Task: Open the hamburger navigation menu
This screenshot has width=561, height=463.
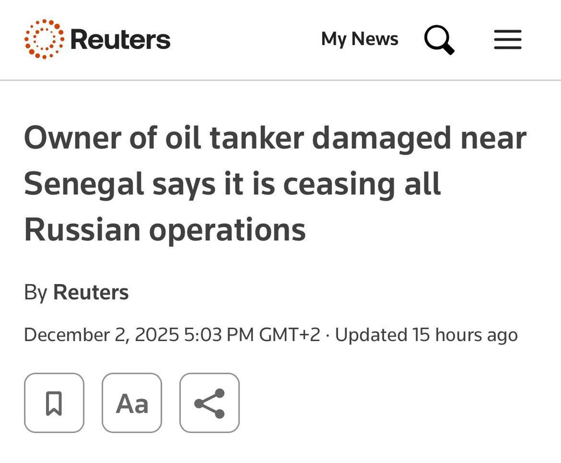Action: 507,39
